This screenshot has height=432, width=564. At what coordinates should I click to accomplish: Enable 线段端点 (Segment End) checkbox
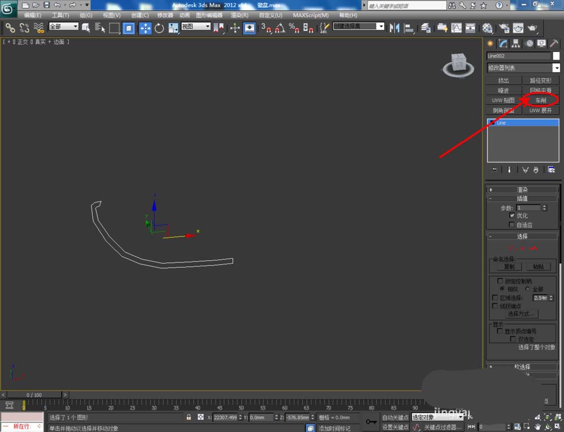495,306
